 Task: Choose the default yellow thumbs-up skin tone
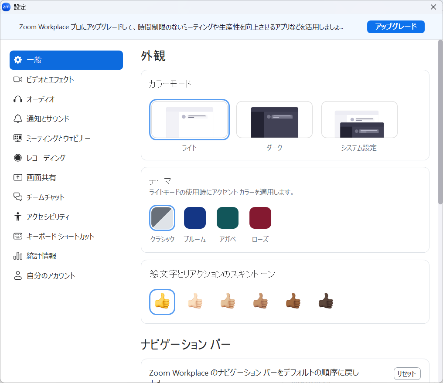[162, 302]
